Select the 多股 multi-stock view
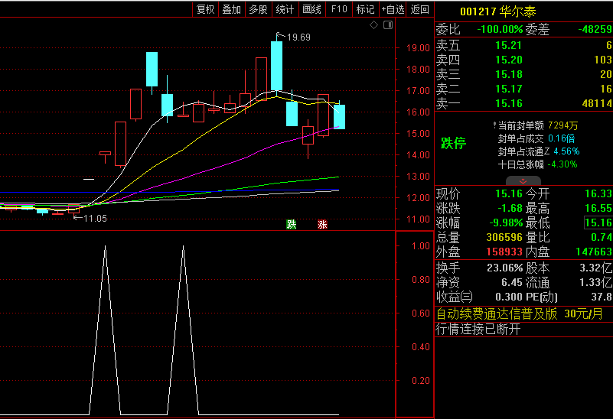Viewport: 613px width, 419px height. (x=258, y=9)
